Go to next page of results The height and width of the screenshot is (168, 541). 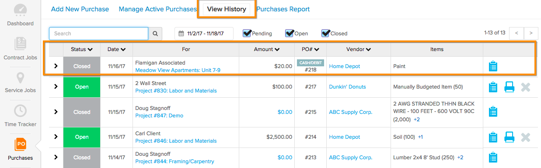coord(531,33)
